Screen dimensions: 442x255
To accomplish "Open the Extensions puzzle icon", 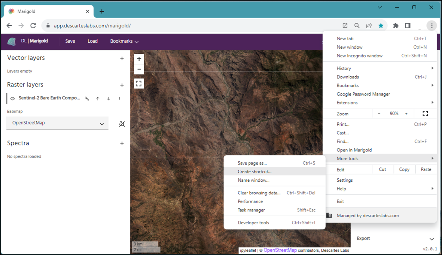I will tap(396, 26).
